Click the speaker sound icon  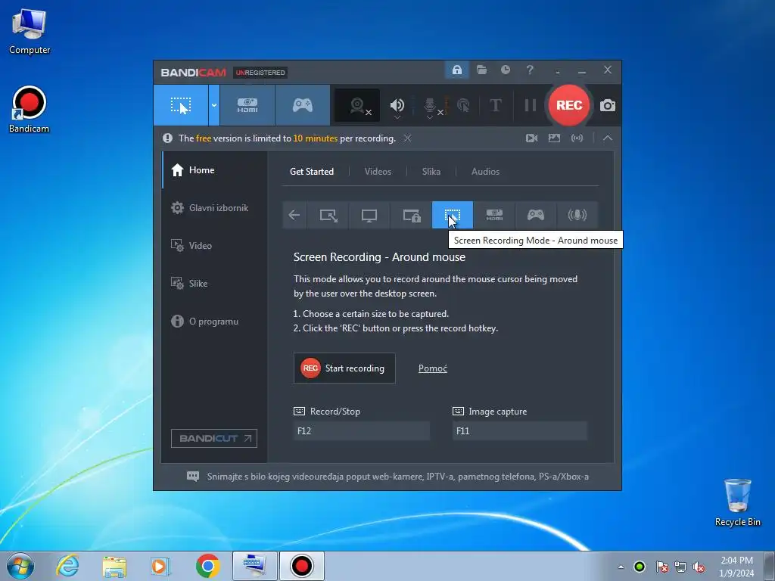point(397,105)
